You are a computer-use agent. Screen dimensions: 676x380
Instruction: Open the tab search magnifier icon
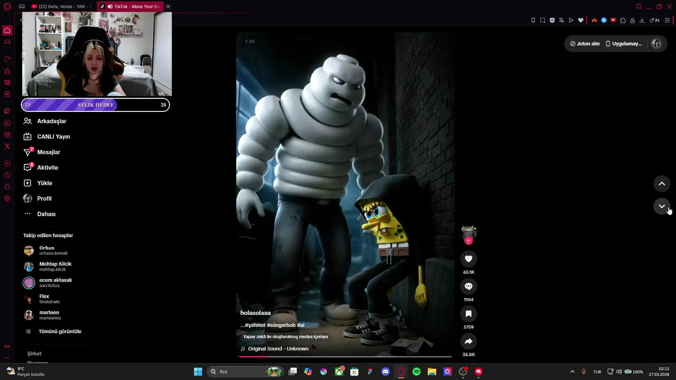639,6
